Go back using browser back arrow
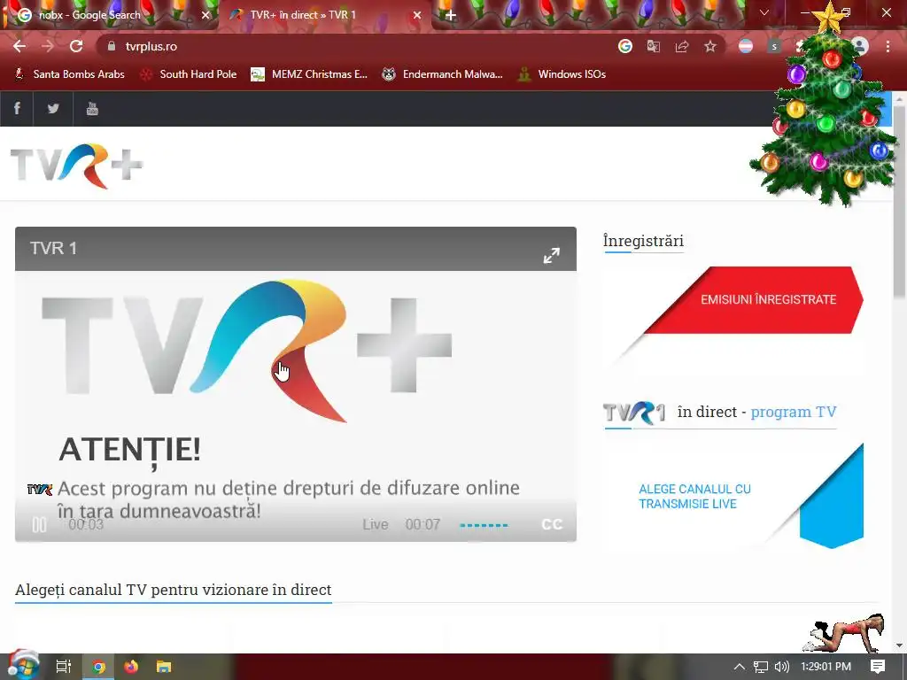Screen dimensions: 907x680 coord(19,46)
